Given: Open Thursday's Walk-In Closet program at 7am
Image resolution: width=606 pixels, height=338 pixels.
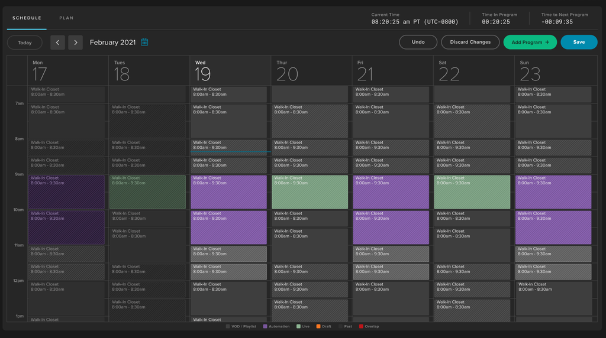Looking at the screenshot, I should [x=310, y=121].
